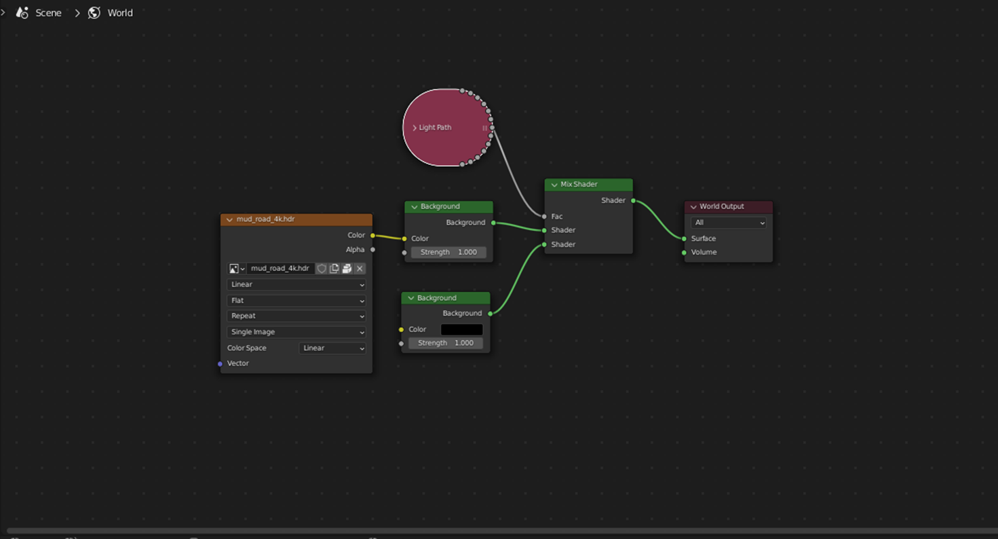Click the Alpha output socket of image node
This screenshot has width=998, height=539.
(372, 250)
